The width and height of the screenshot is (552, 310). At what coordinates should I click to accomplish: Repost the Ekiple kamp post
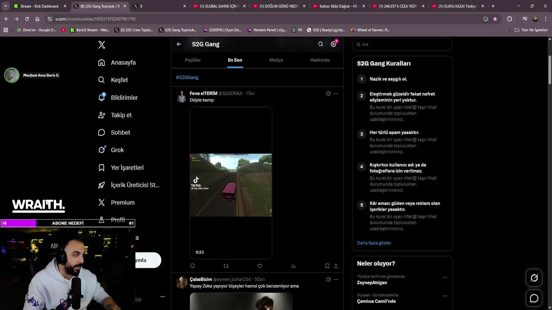[226, 266]
